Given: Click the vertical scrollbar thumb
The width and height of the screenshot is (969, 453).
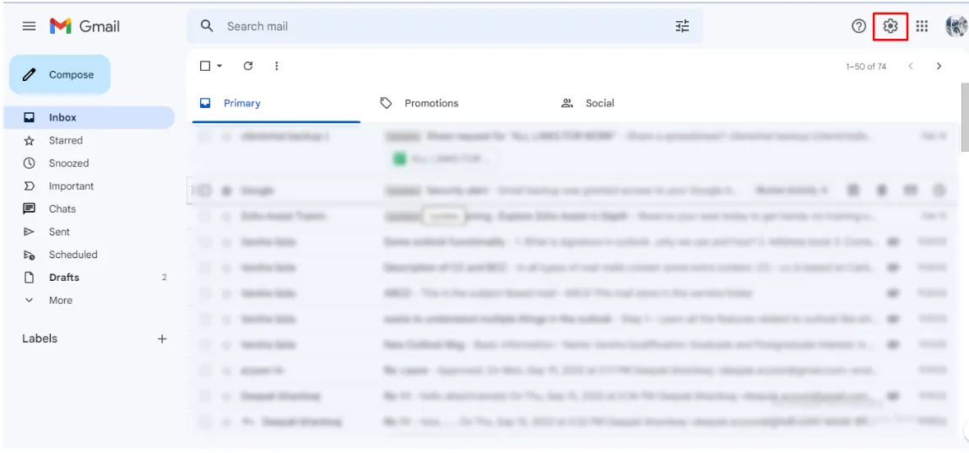Looking at the screenshot, I should (x=965, y=116).
